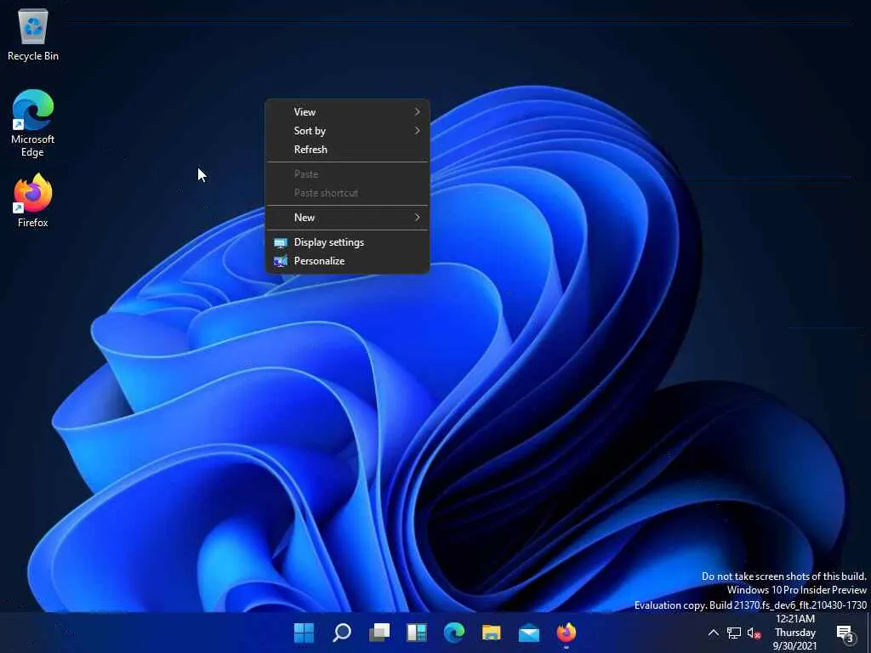This screenshot has width=871, height=653.
Task: Select the Microsoft Edge desktop shortcut
Action: pyautogui.click(x=33, y=123)
